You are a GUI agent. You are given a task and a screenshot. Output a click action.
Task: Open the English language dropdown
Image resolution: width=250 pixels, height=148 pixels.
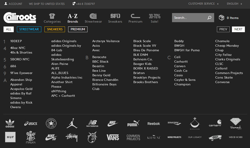tap(234, 4)
